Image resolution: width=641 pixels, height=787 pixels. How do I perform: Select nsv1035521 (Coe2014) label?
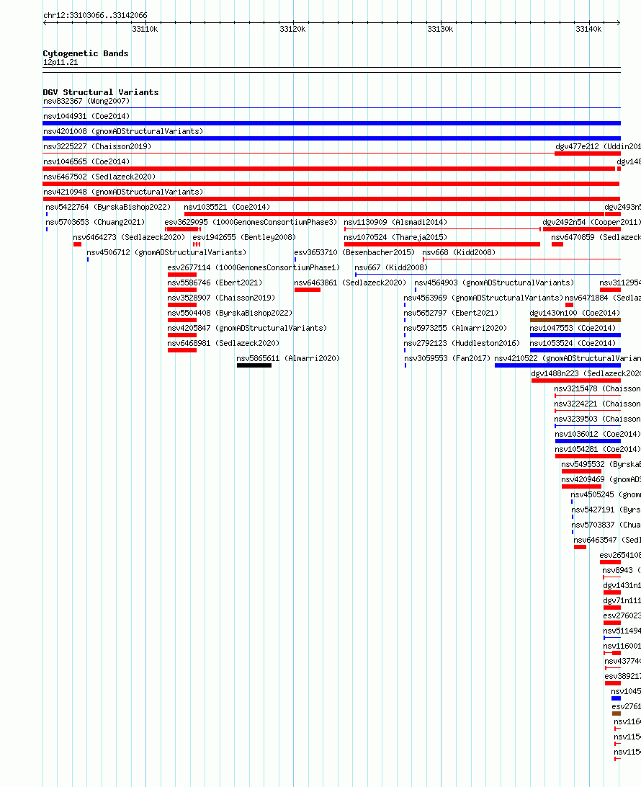(x=227, y=207)
